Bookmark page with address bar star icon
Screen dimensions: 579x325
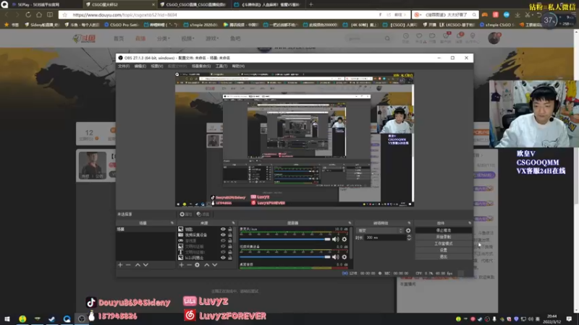[65, 14]
